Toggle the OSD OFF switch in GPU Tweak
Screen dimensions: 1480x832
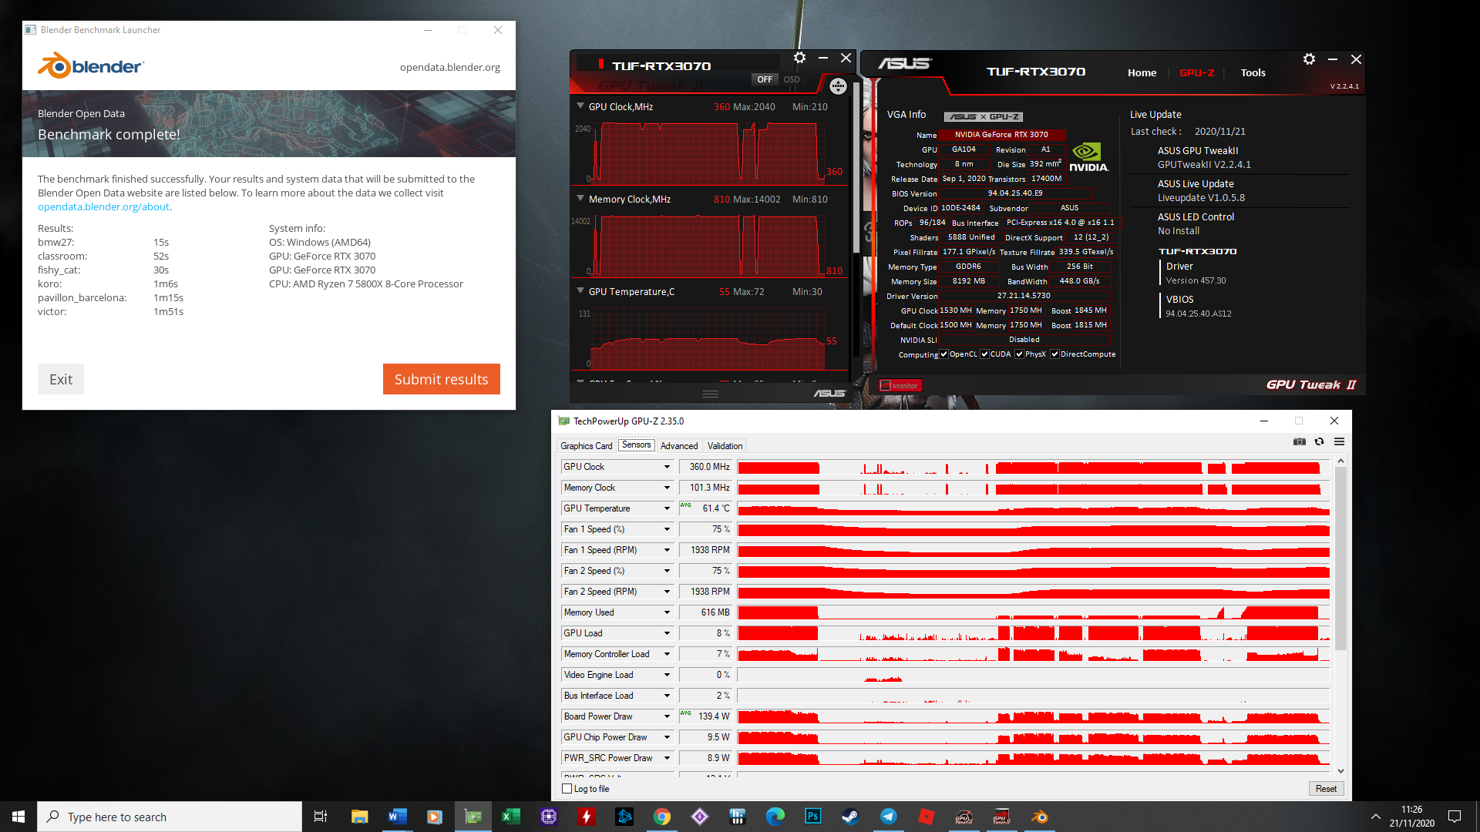coord(764,79)
